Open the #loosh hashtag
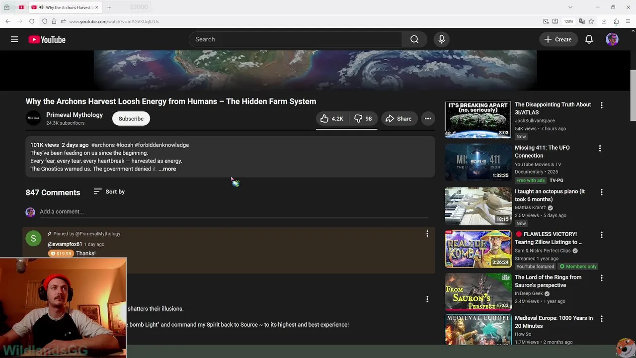Screen dimensions: 636x358 [125, 145]
